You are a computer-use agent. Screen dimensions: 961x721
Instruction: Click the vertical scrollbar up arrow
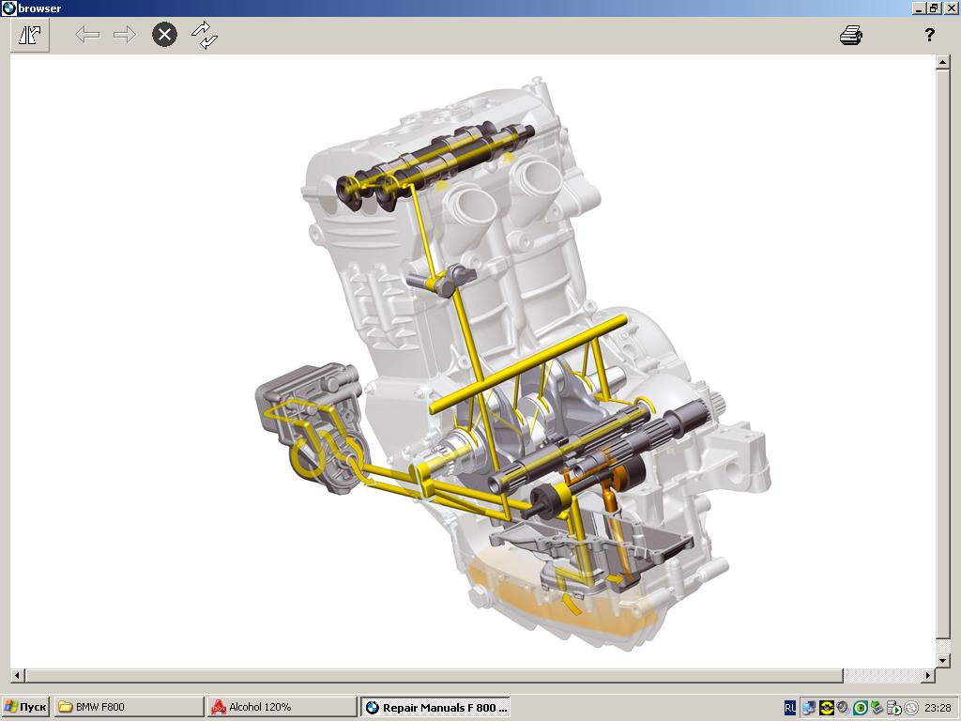[943, 62]
